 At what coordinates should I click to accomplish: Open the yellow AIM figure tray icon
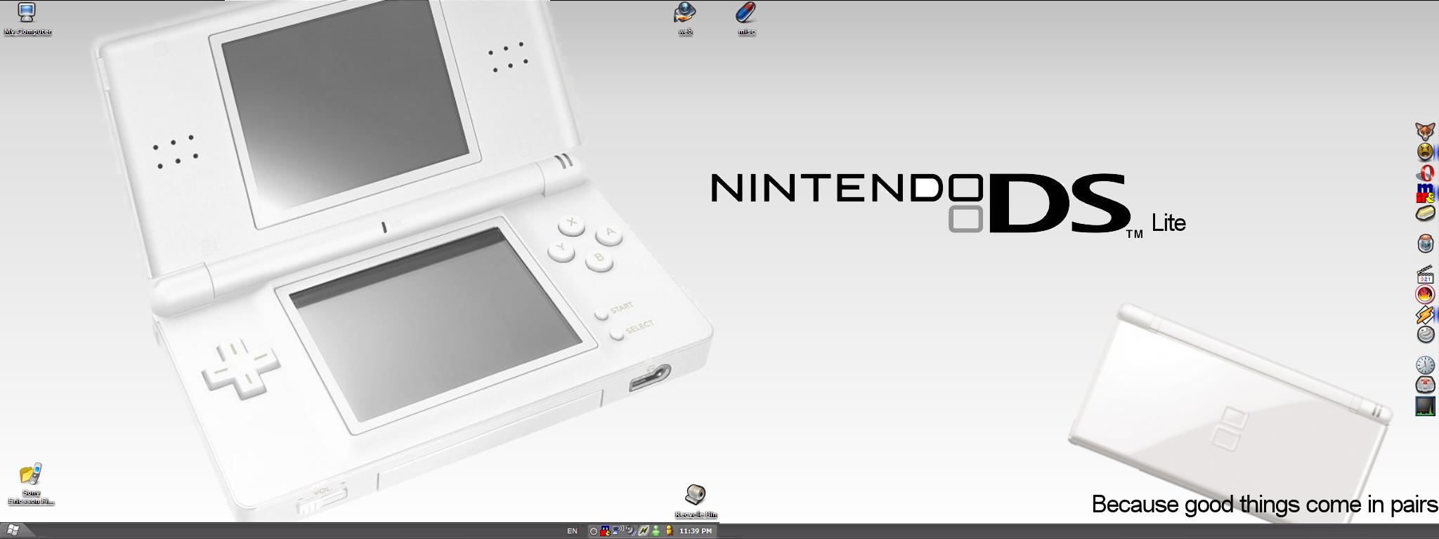(669, 531)
